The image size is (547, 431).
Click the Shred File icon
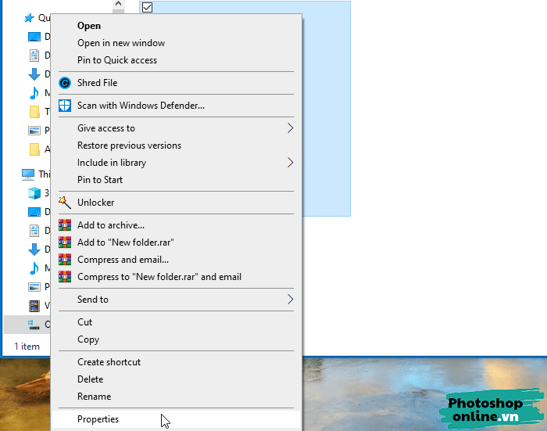click(65, 83)
